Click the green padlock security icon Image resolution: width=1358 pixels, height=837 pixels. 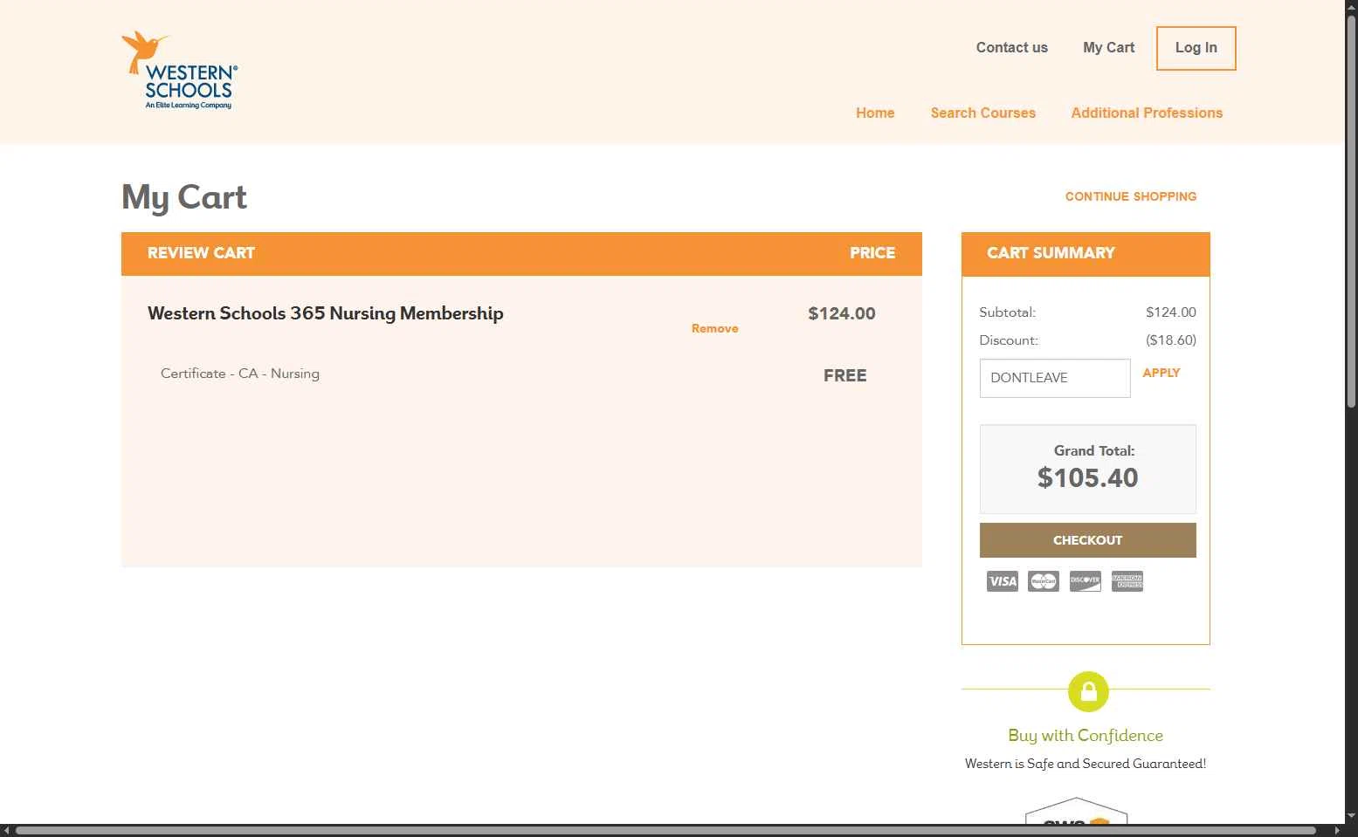(x=1088, y=692)
